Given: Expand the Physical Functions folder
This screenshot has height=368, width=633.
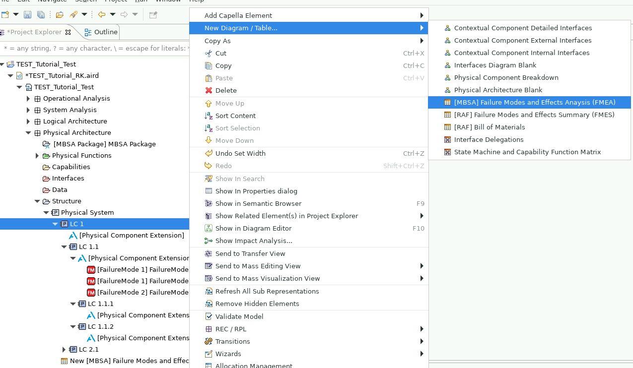Looking at the screenshot, I should click(37, 156).
